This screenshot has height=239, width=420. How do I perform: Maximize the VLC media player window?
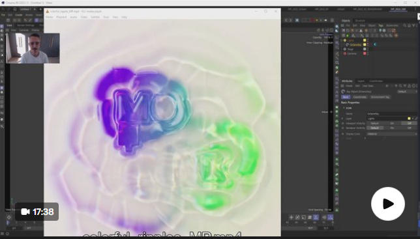coord(265,12)
